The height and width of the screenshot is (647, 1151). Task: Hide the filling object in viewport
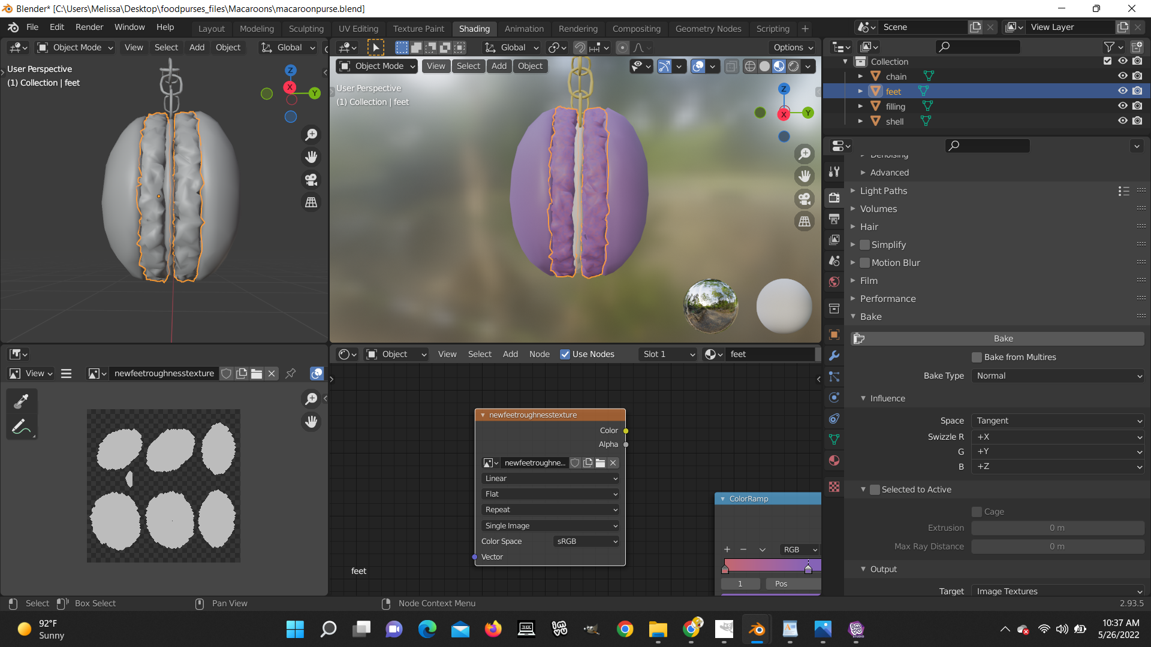pyautogui.click(x=1123, y=106)
